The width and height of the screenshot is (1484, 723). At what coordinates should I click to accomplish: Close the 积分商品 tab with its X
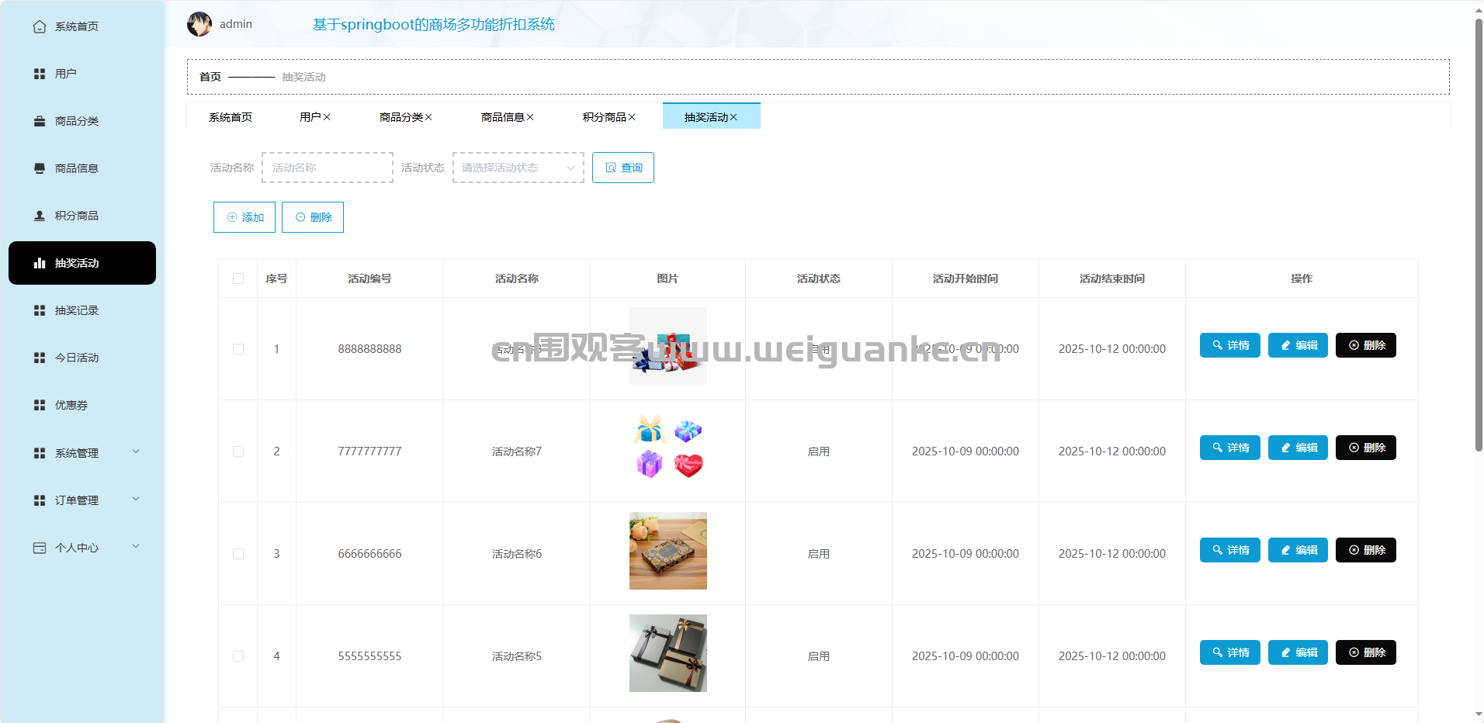[x=632, y=117]
